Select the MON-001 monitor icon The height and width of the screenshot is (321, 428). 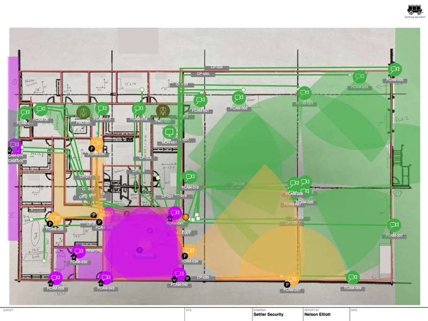[x=170, y=132]
